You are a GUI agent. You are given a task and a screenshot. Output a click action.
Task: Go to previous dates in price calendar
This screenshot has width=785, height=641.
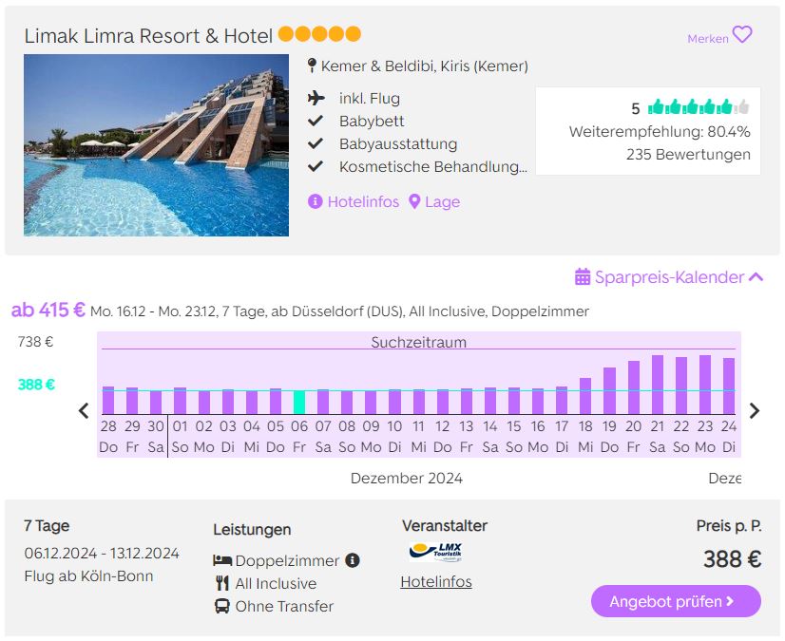pyautogui.click(x=84, y=411)
